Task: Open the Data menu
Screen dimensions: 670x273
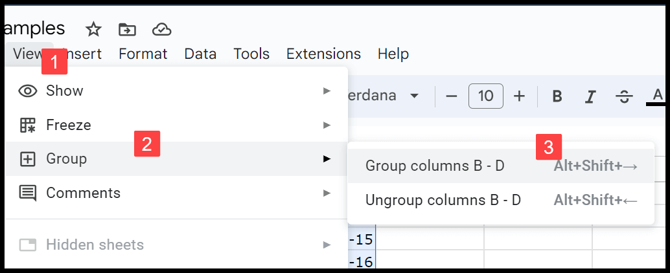Action: [x=200, y=54]
